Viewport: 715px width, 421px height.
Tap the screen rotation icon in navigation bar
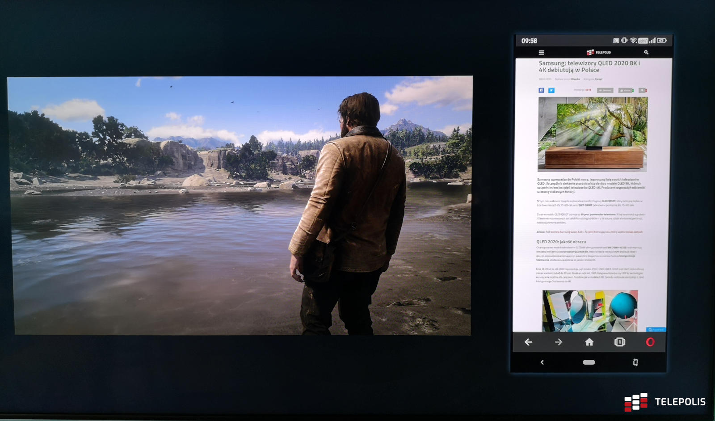635,362
